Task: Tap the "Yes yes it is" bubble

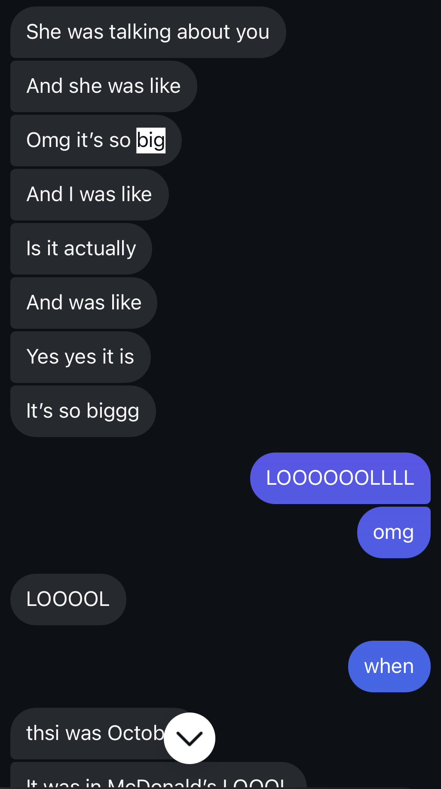Action: [x=80, y=357]
